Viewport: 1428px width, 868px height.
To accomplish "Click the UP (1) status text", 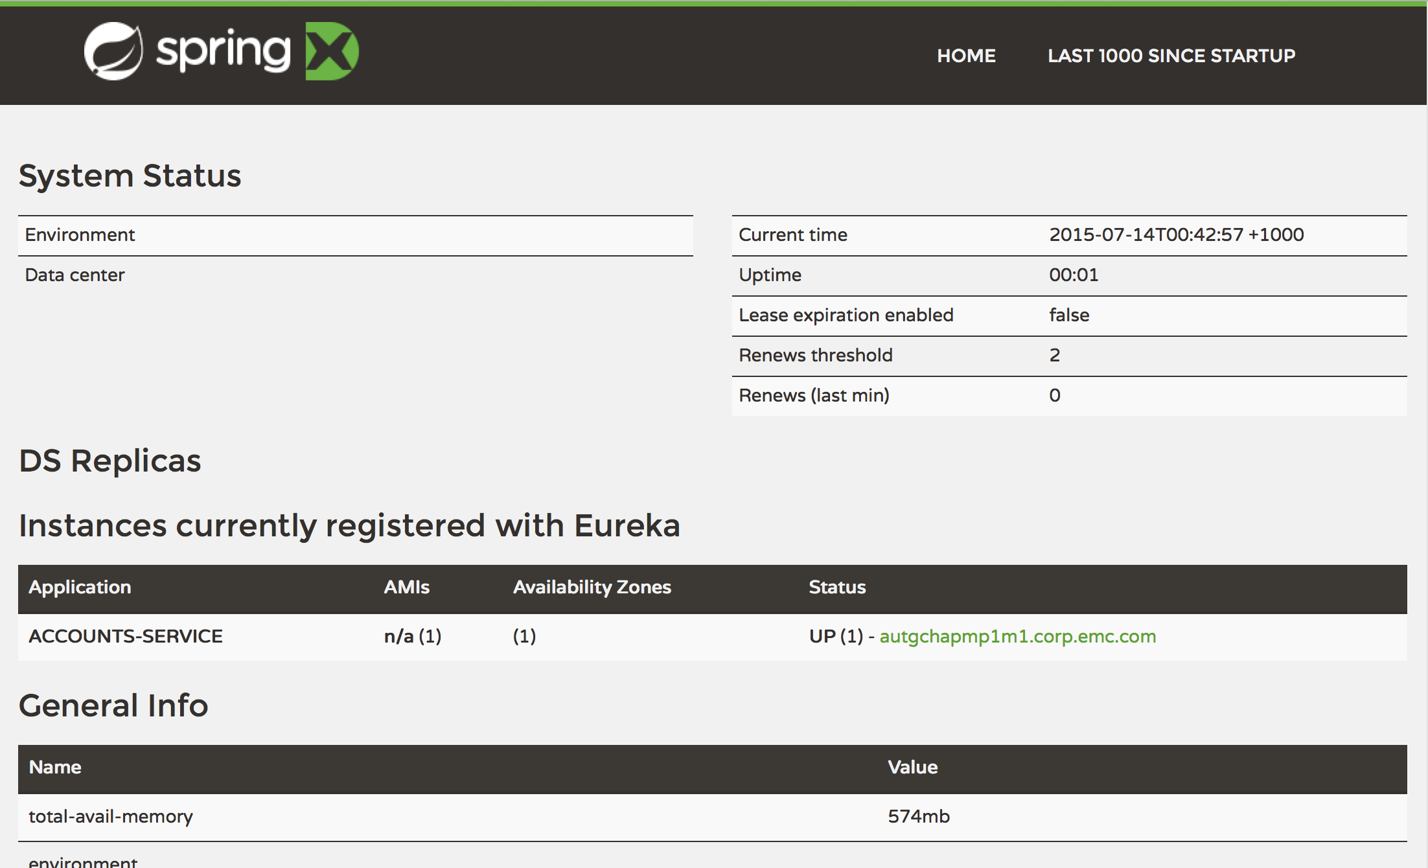I will [x=836, y=636].
